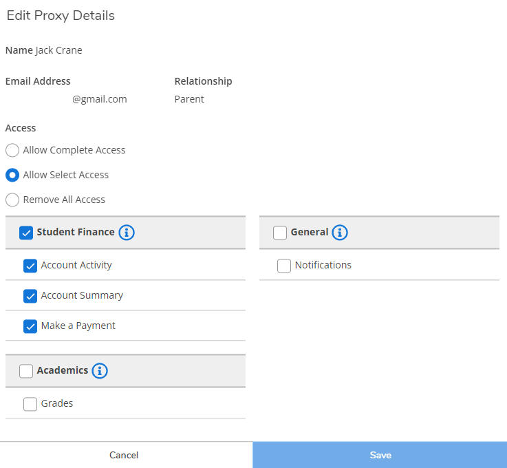
Task: Click the @gmail.com email text
Action: (x=100, y=99)
